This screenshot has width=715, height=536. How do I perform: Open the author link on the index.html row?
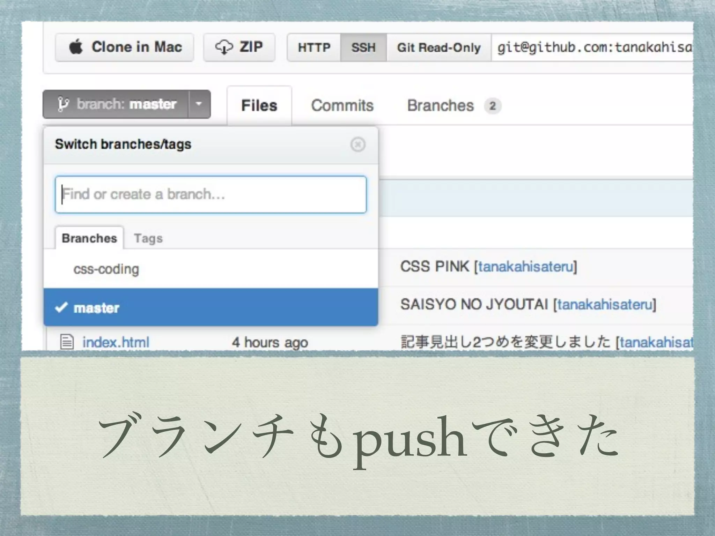(x=656, y=342)
